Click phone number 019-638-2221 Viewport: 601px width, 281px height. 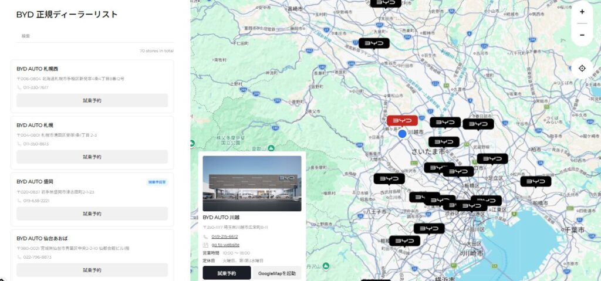(x=36, y=201)
